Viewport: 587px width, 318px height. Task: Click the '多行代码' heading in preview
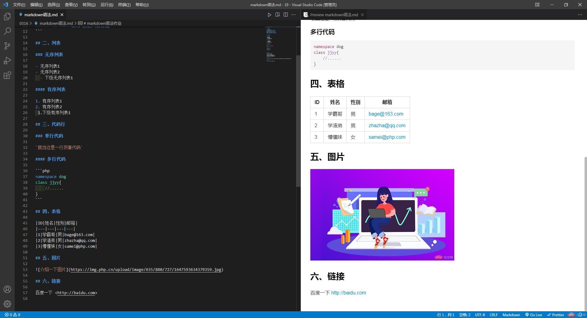(x=323, y=32)
